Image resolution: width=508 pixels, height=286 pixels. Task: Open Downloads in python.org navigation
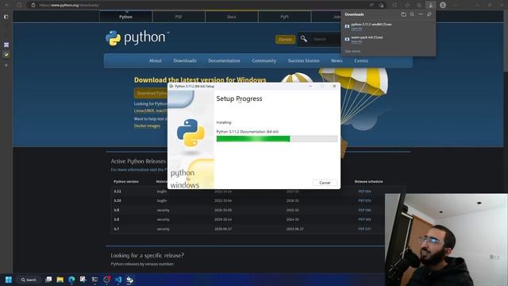pos(185,60)
